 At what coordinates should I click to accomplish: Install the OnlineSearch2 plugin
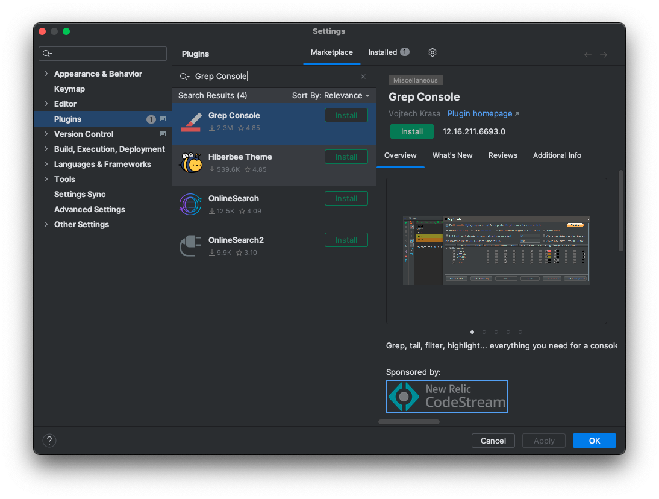click(x=346, y=240)
